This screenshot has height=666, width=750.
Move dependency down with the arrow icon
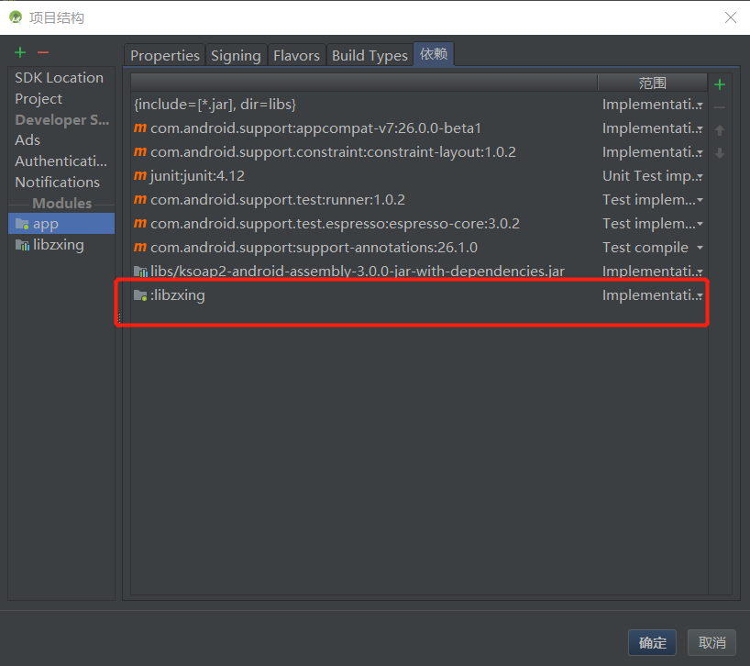(720, 152)
